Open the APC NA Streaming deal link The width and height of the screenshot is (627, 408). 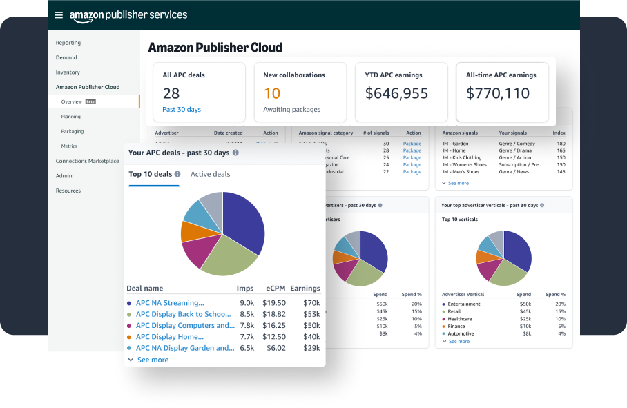[x=170, y=303]
